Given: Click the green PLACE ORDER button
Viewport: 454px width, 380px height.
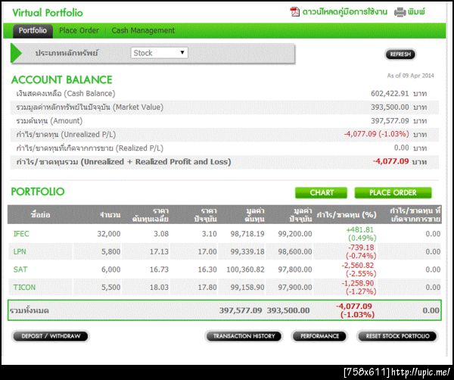Looking at the screenshot, I should pyautogui.click(x=393, y=192).
